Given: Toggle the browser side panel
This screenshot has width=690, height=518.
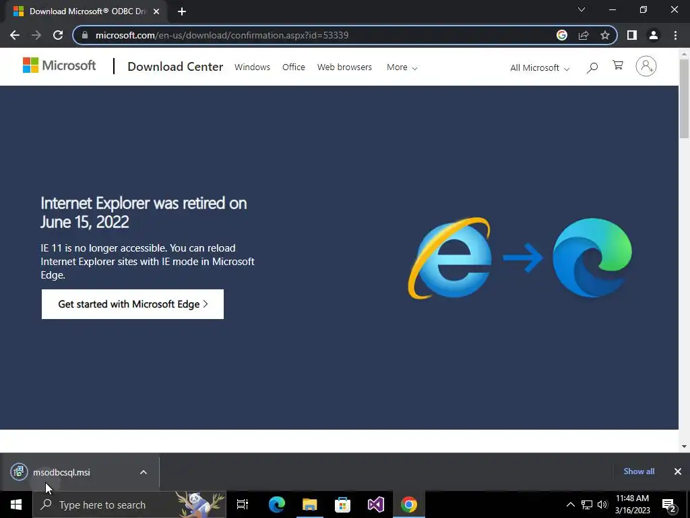Looking at the screenshot, I should (632, 35).
